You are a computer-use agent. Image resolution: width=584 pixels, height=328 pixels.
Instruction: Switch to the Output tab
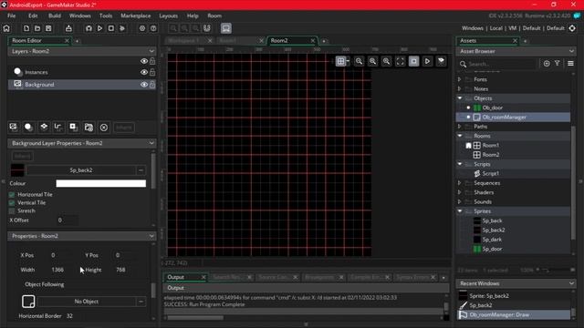point(175,277)
